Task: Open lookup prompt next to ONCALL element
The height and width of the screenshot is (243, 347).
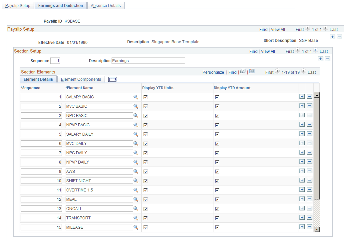Action: [x=135, y=208]
